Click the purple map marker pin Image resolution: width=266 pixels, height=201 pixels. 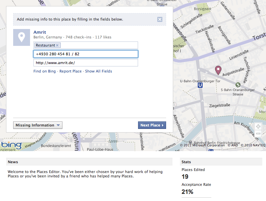[x=218, y=70]
